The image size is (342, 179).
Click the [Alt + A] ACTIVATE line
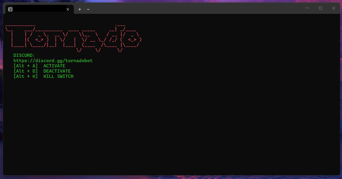(39, 66)
